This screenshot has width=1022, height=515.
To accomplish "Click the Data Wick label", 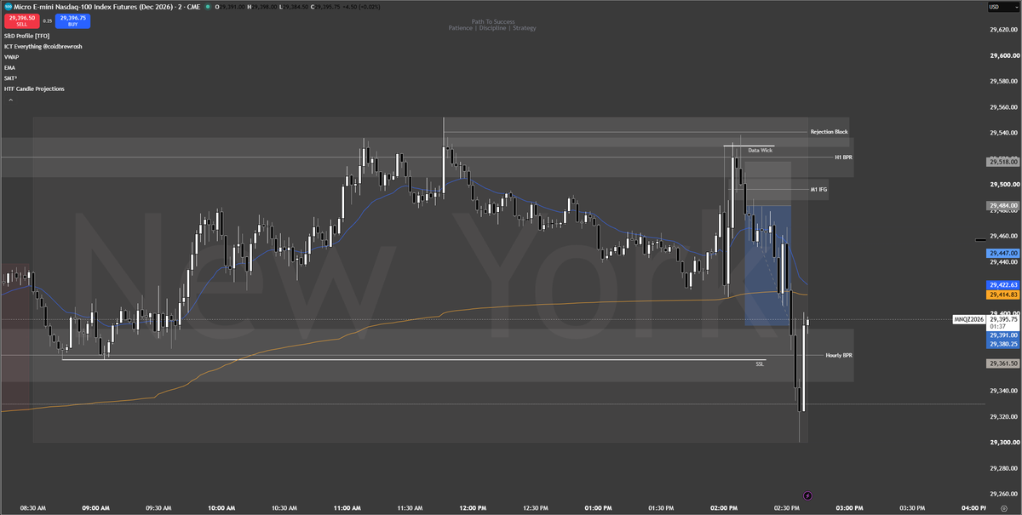I will pos(761,150).
